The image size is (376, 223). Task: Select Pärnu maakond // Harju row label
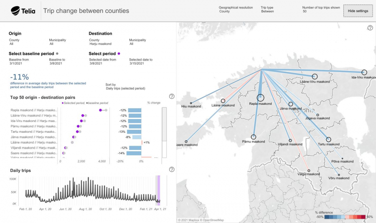tap(33, 126)
